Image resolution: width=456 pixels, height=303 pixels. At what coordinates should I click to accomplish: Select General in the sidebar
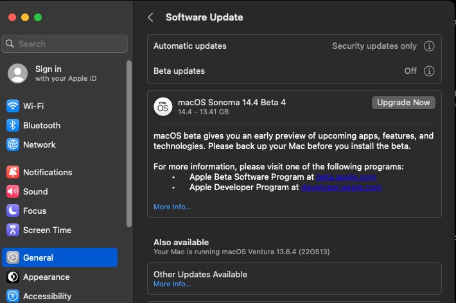(x=60, y=257)
